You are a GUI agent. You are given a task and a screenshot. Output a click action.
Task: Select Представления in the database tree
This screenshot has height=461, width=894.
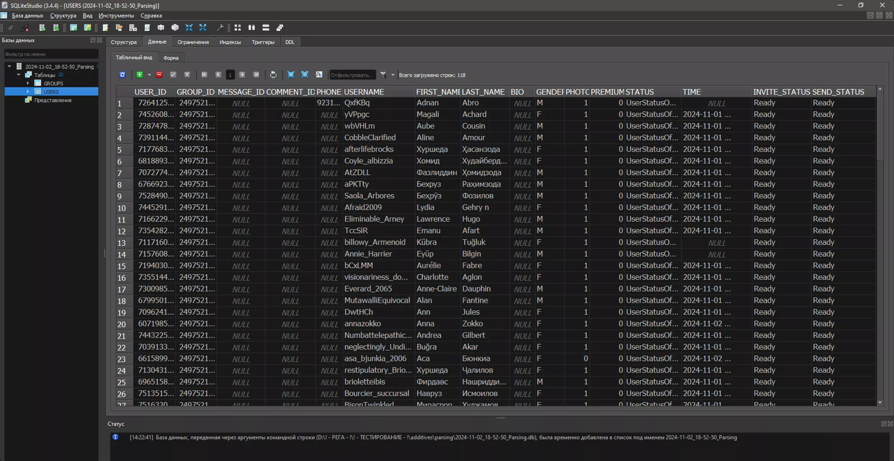click(x=53, y=100)
